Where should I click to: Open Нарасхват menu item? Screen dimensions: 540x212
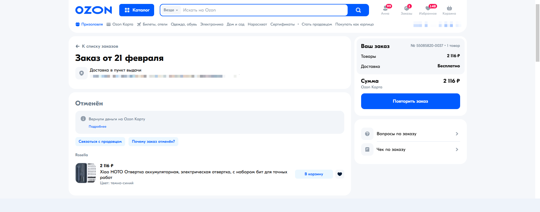257,24
